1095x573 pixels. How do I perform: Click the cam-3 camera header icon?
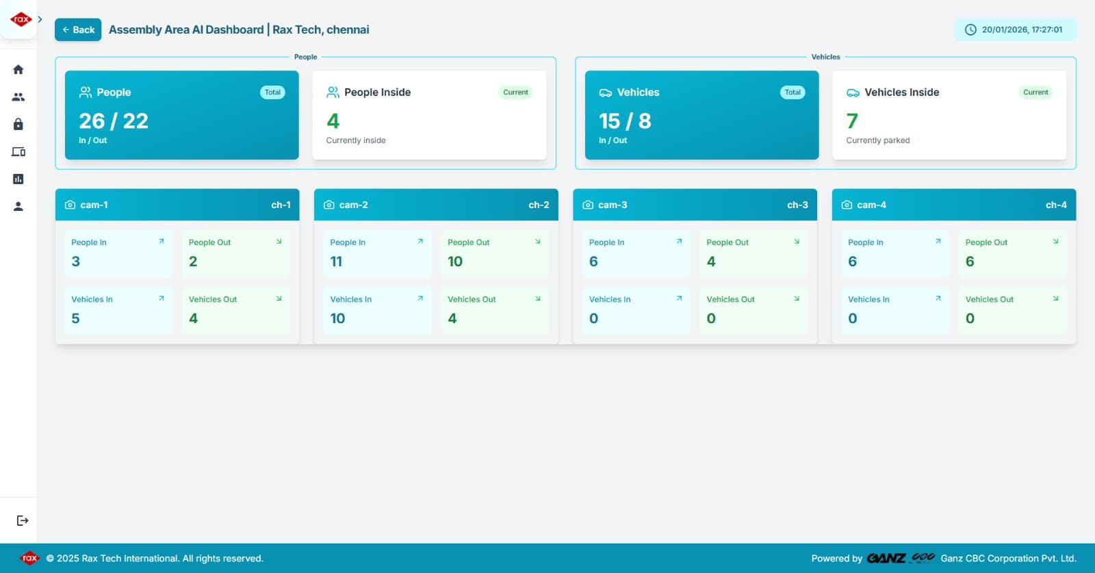point(588,205)
